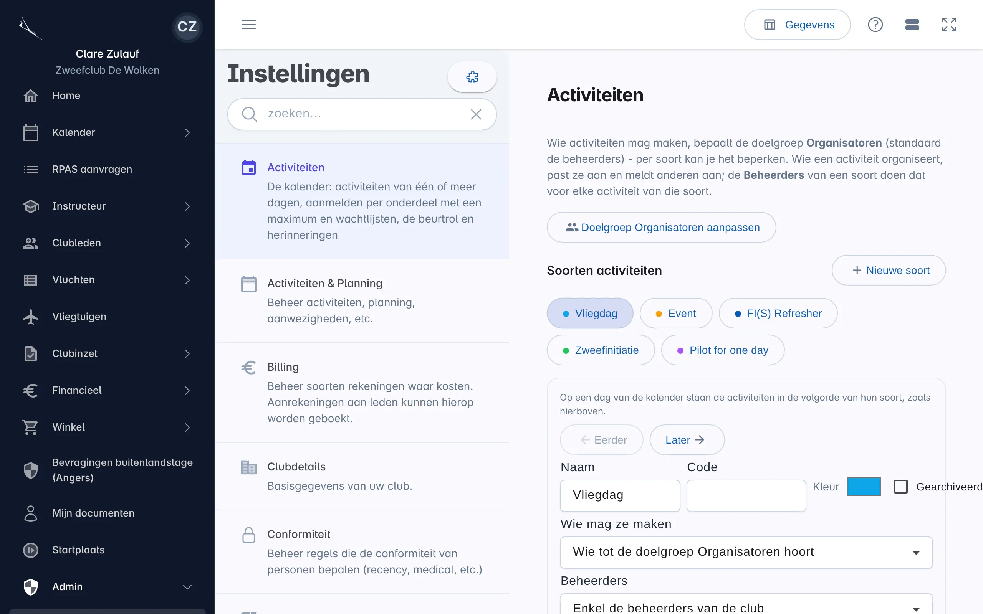
Task: Click the Startplaats play circle icon
Action: 30,550
